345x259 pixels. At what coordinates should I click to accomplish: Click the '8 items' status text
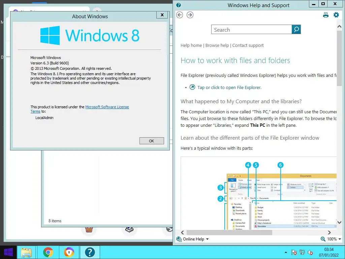coord(55,221)
